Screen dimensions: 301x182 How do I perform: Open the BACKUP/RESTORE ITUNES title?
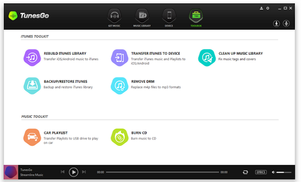click(x=65, y=81)
